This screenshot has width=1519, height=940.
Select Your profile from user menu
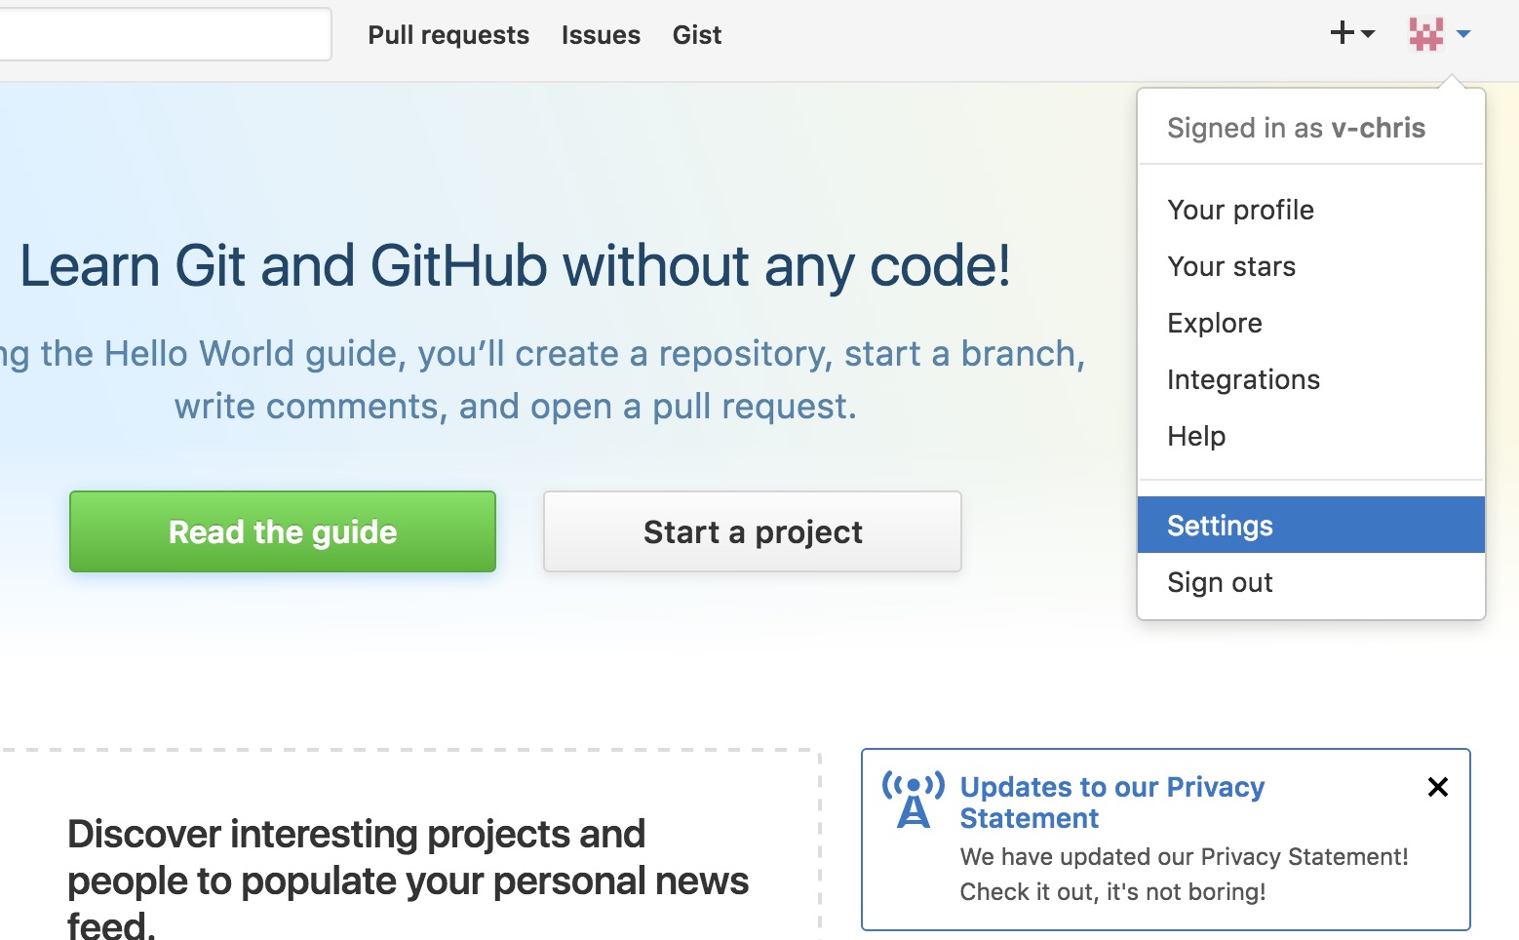(x=1310, y=210)
